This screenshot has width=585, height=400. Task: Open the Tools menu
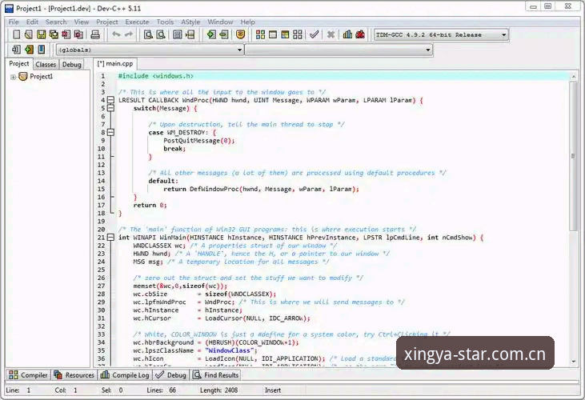[165, 22]
